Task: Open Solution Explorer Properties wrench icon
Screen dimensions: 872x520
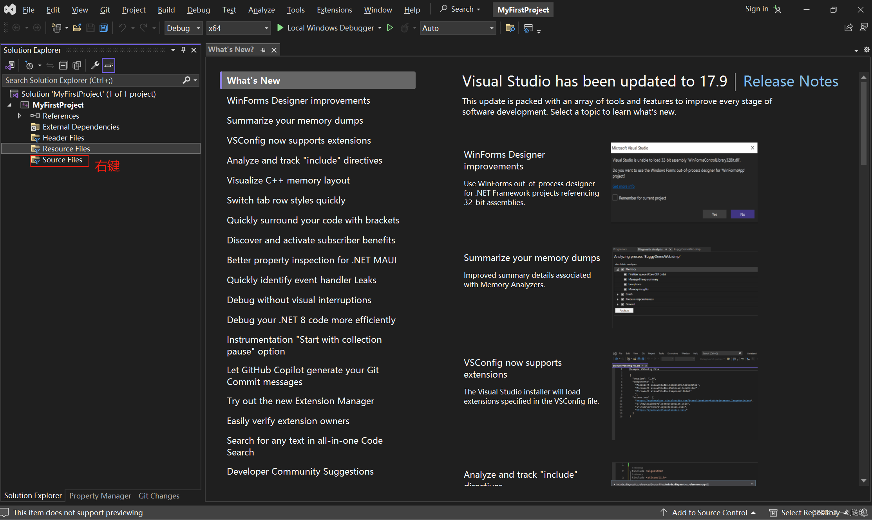Action: click(95, 65)
